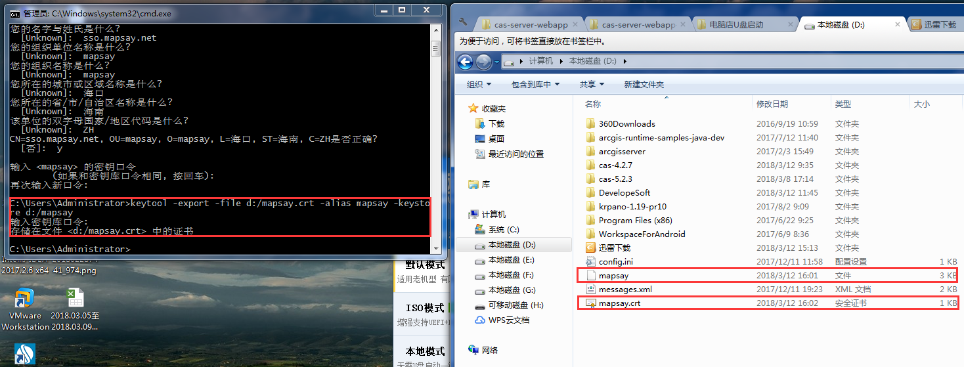964x367 pixels.
Task: Select the Program Files (x86) folder name
Action: [635, 220]
